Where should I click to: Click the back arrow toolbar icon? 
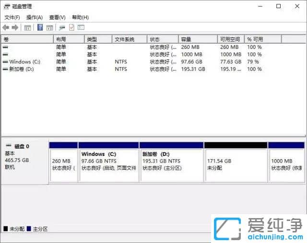(x=6, y=28)
